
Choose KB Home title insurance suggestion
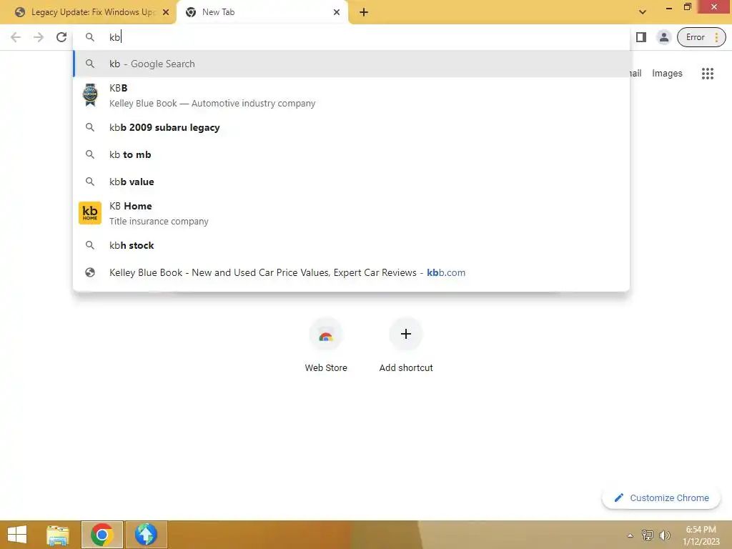[351, 213]
